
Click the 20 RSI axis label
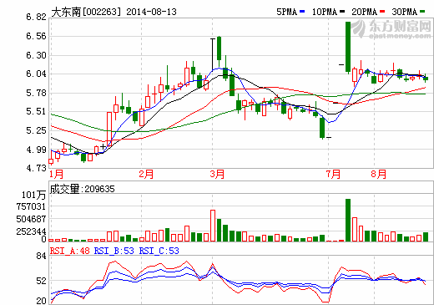pyautogui.click(x=41, y=301)
